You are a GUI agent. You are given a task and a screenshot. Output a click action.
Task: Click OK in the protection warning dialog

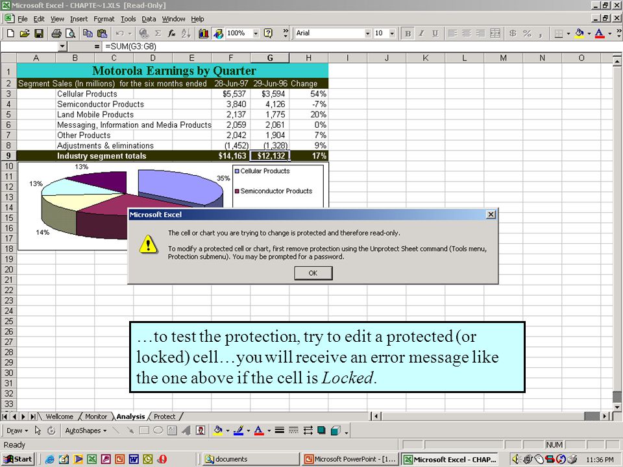tap(313, 273)
